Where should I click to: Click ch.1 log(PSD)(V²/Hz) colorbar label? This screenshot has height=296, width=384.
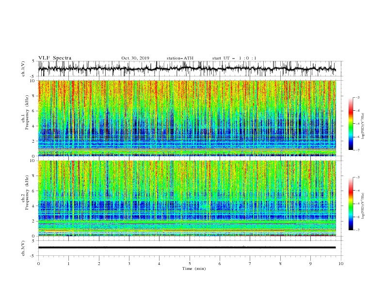[363, 126]
